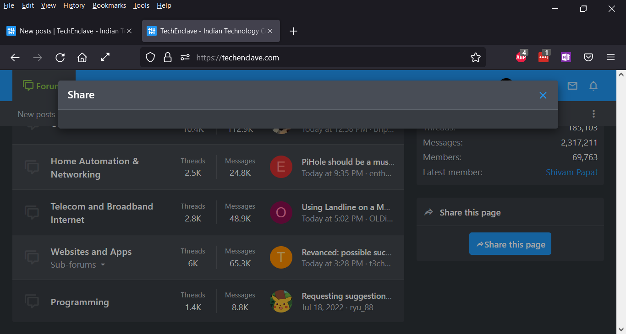626x334 pixels.
Task: Open the red extension with badge 1
Action: pyautogui.click(x=544, y=57)
